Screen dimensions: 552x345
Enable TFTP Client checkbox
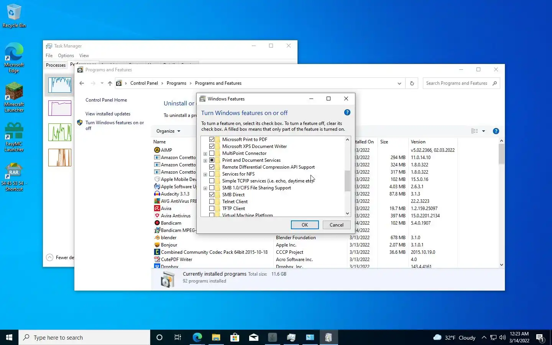(x=212, y=208)
